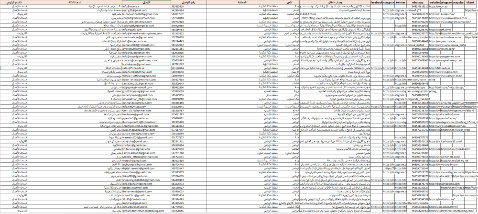Select the email cell 'reef.g77@gmail.com'
The image size is (478, 214).
[146, 10]
